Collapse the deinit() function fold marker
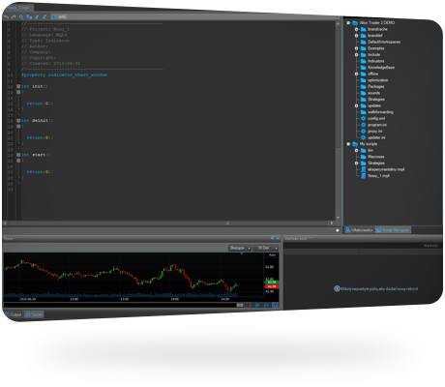 pyautogui.click(x=18, y=121)
